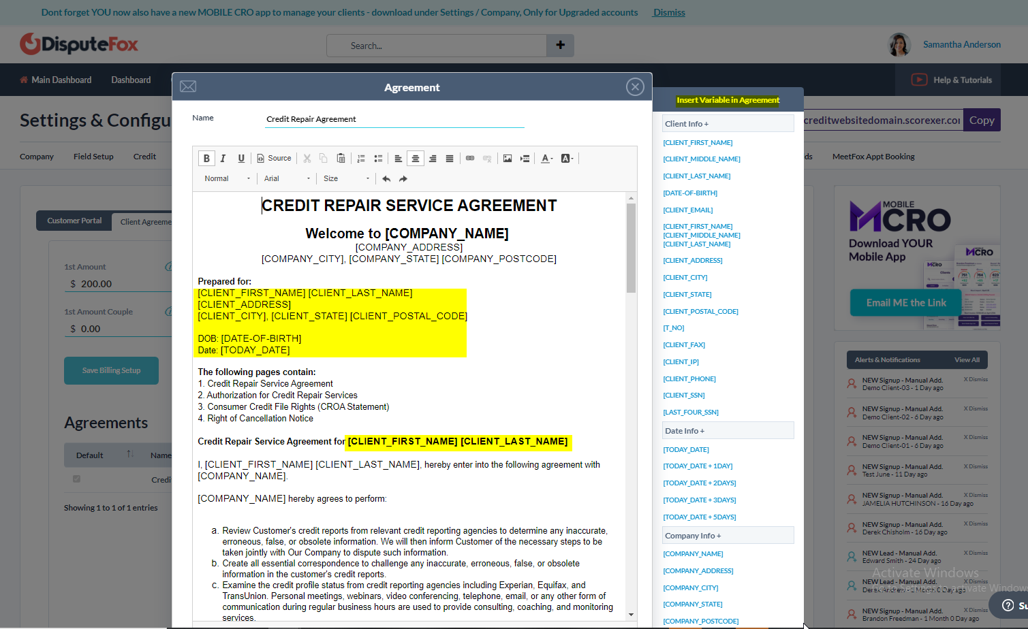The height and width of the screenshot is (629, 1028).
Task: Open the Normal paragraph format dropdown
Action: [x=227, y=179]
